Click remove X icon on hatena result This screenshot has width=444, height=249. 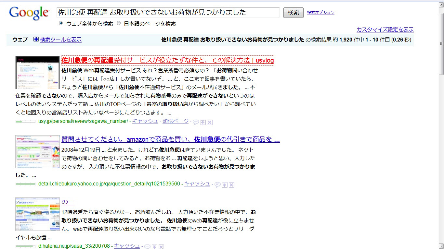click(x=161, y=247)
